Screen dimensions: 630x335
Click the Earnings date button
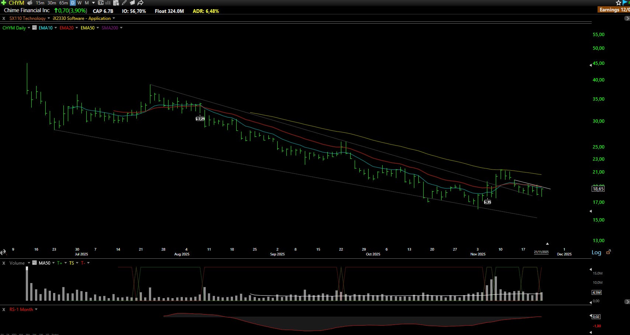pyautogui.click(x=614, y=10)
